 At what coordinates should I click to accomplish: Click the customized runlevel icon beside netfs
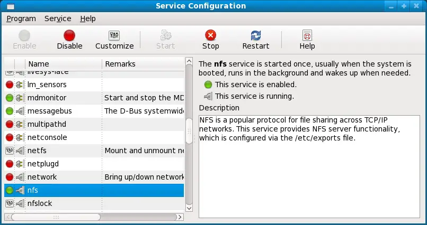10,151
